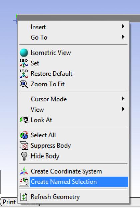Screen dimensions: 140x208
Task: Expand the Go To submenu arrow
Action: tap(123, 37)
